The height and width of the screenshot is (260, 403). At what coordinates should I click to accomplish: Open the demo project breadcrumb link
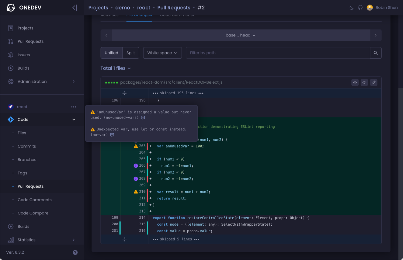click(x=123, y=8)
